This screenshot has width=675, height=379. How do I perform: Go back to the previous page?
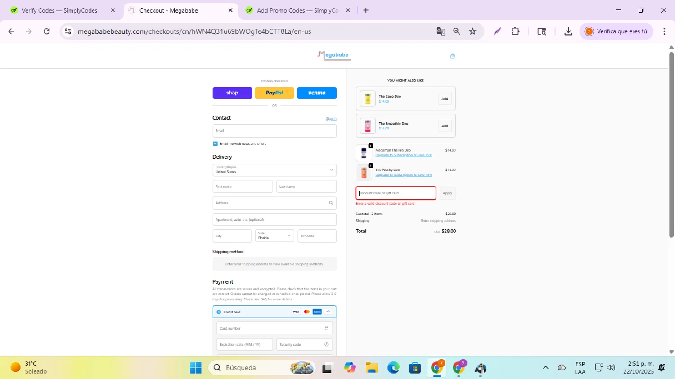11,31
